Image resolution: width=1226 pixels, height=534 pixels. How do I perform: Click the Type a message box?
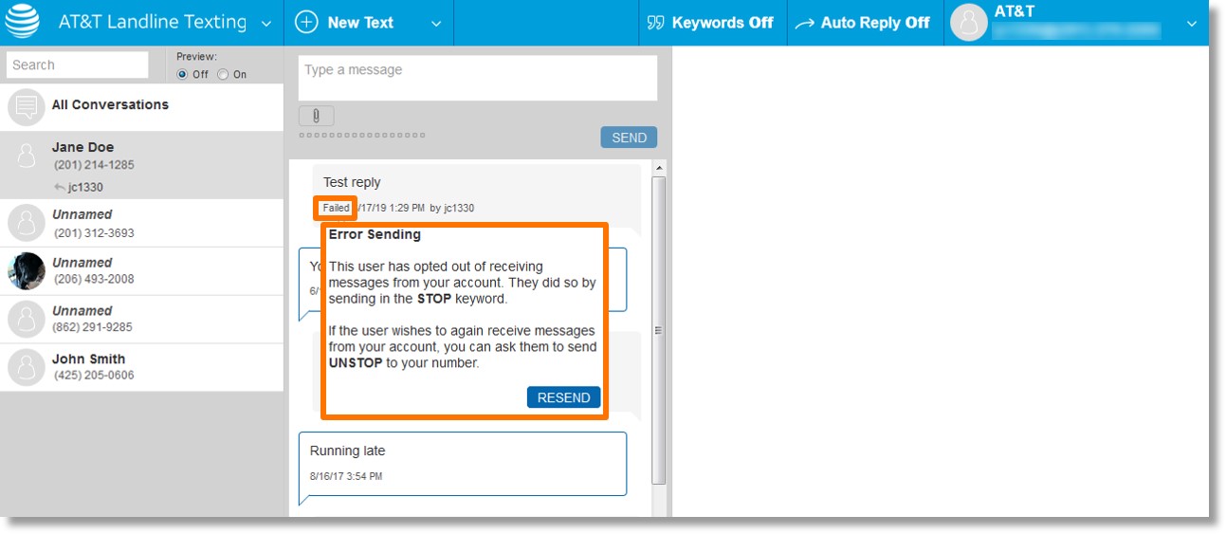click(478, 78)
